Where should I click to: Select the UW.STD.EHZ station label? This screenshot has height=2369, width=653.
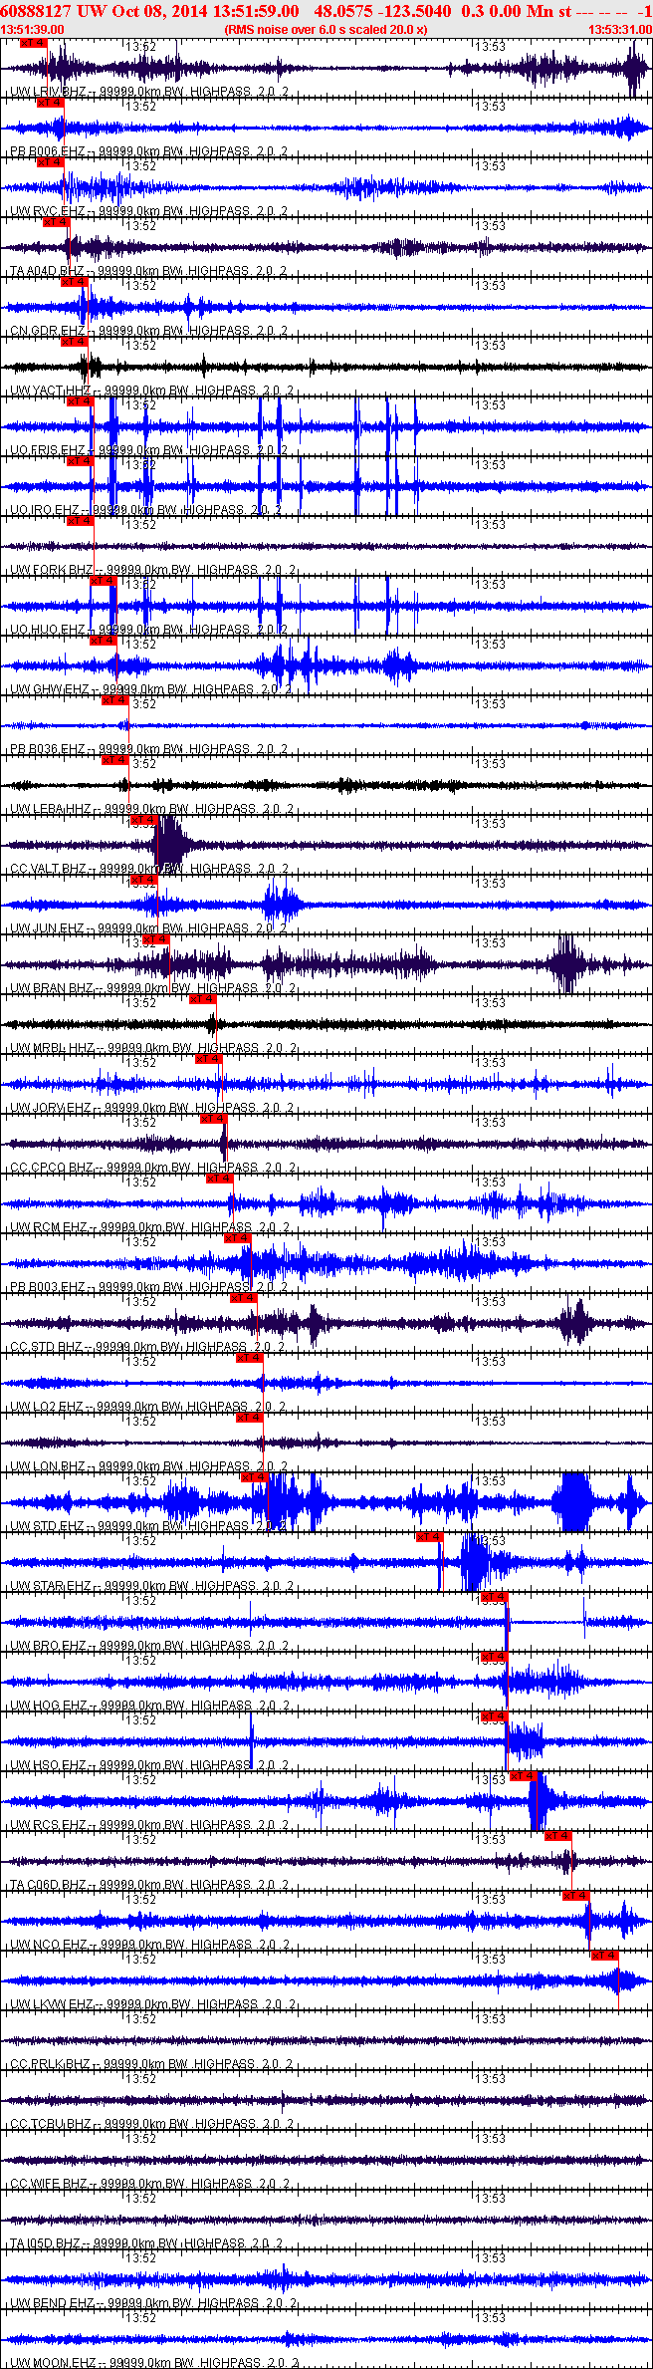point(48,1526)
